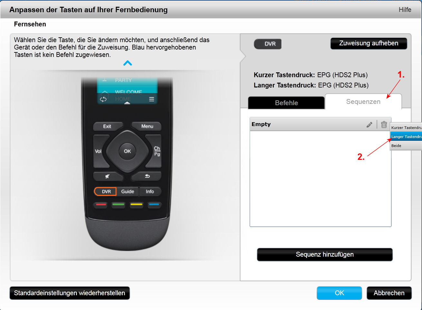Select the DVR button on the remote
The width and height of the screenshot is (422, 310).
[x=105, y=191]
